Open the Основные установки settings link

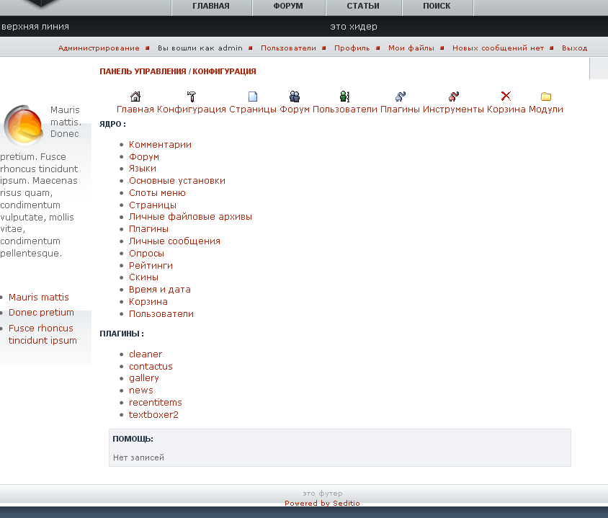tap(177, 181)
